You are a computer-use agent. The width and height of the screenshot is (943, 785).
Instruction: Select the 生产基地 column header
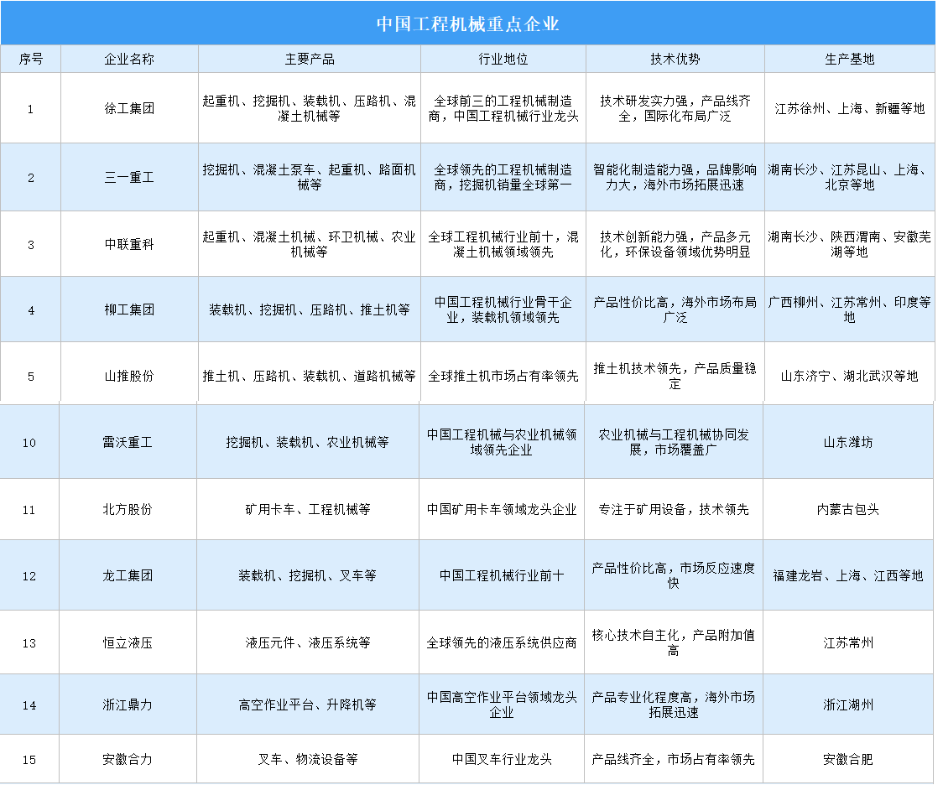click(x=850, y=59)
